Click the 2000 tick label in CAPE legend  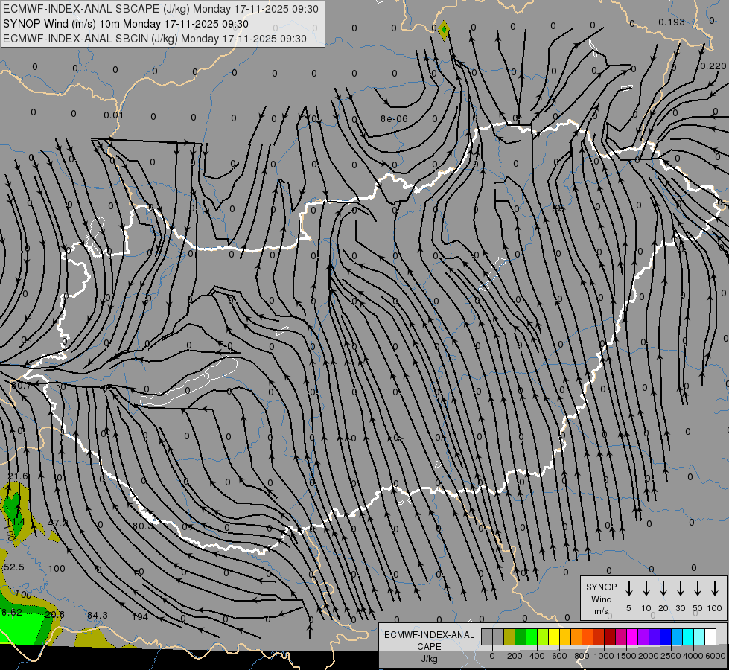click(x=649, y=656)
